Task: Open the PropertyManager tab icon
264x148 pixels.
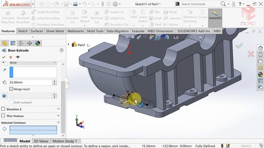Action: pyautogui.click(x=13, y=43)
